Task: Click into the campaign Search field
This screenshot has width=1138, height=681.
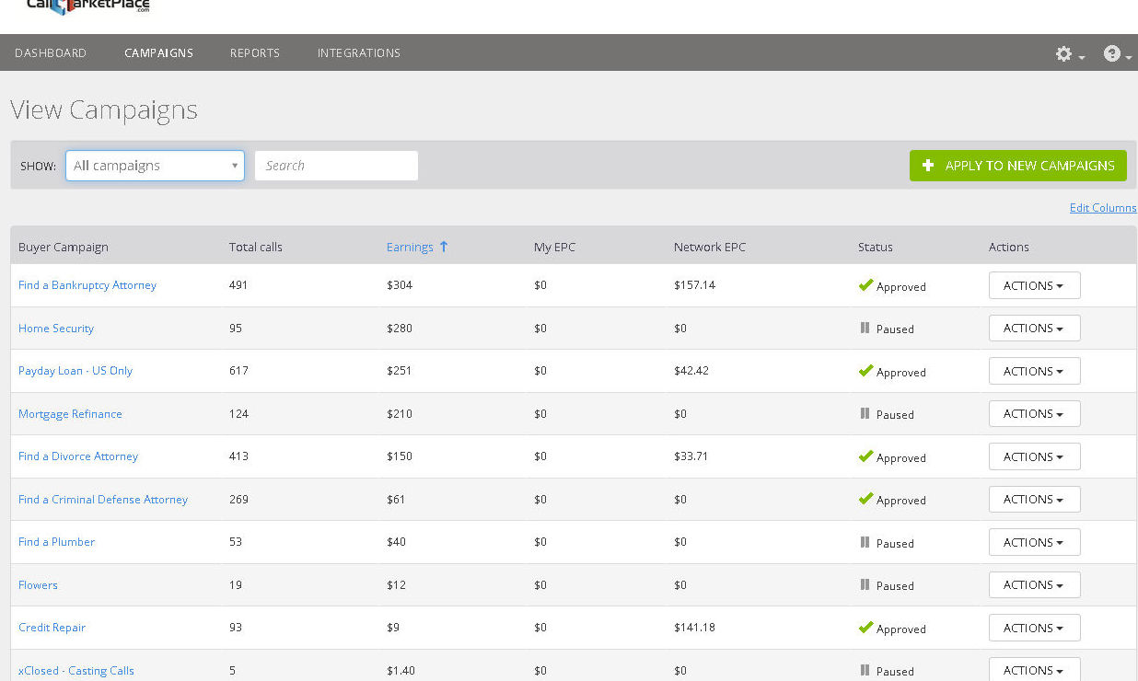Action: click(x=336, y=166)
